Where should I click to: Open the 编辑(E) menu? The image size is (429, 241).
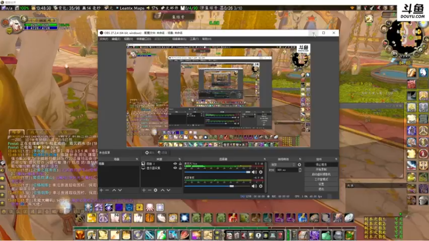coord(116,39)
